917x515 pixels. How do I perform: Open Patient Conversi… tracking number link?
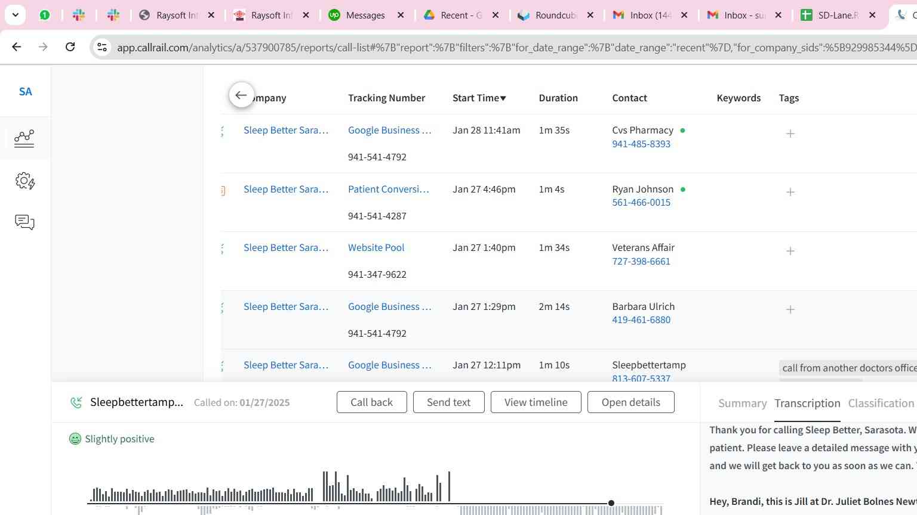(389, 189)
